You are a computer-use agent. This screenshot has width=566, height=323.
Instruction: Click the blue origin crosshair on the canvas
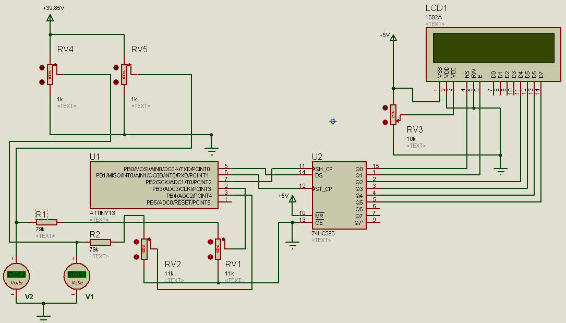(x=333, y=121)
